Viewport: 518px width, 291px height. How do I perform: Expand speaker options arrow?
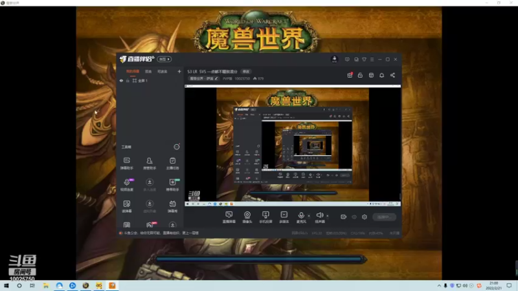(x=328, y=216)
